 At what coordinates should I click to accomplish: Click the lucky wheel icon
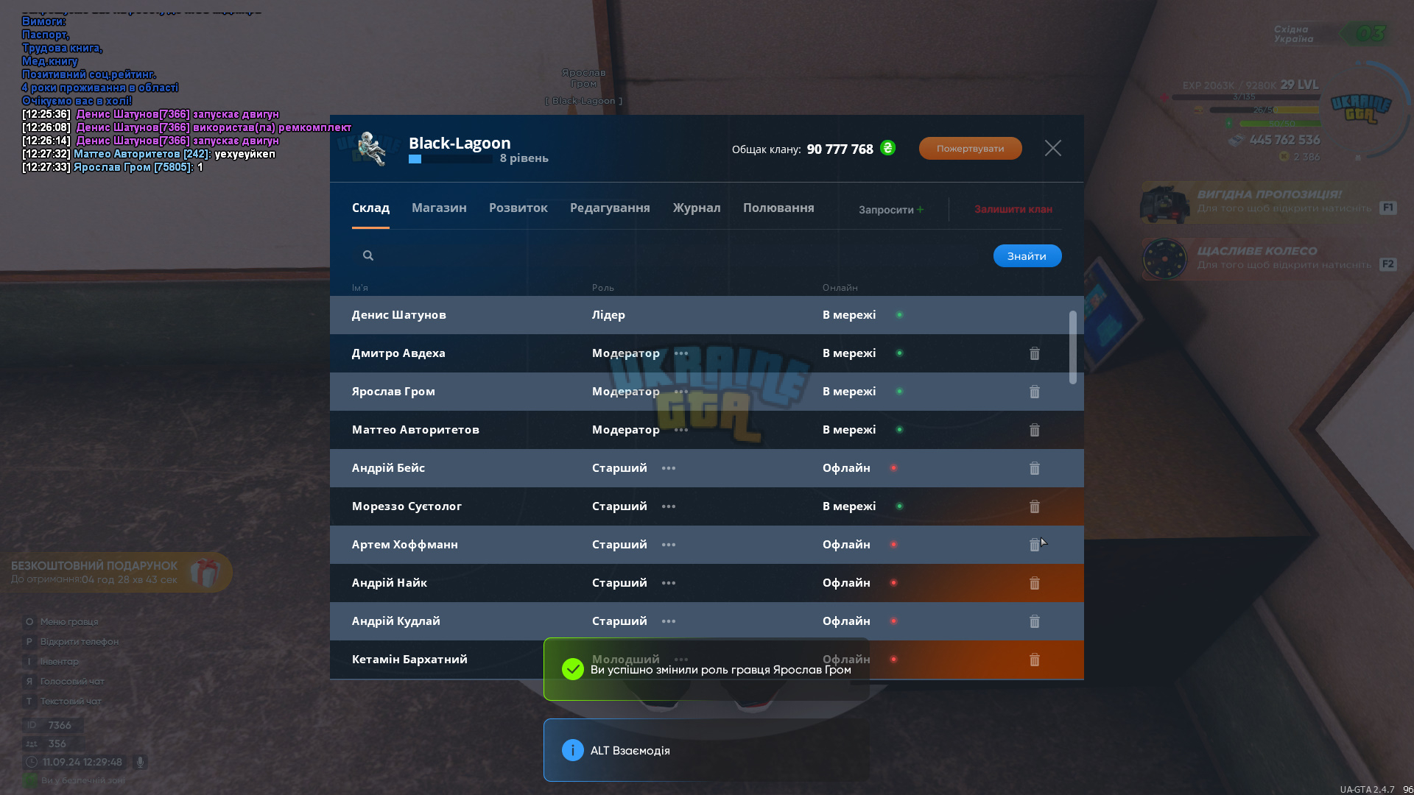(1164, 258)
